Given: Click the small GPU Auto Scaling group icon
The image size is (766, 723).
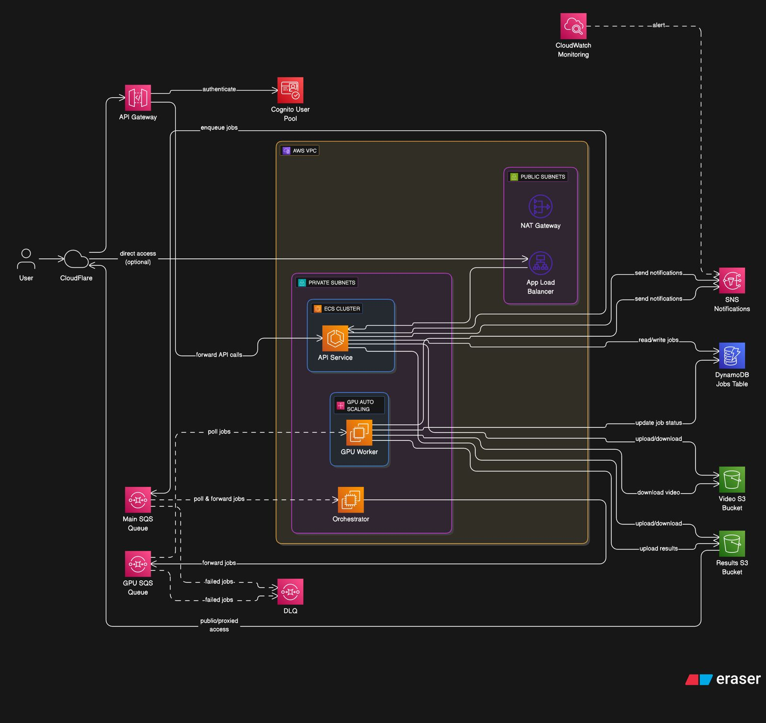Looking at the screenshot, I should point(340,405).
